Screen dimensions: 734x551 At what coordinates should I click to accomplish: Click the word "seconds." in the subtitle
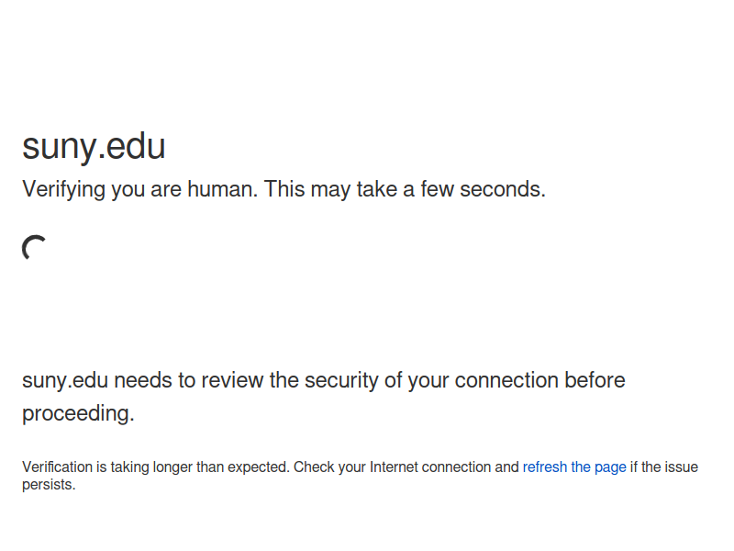pos(503,190)
